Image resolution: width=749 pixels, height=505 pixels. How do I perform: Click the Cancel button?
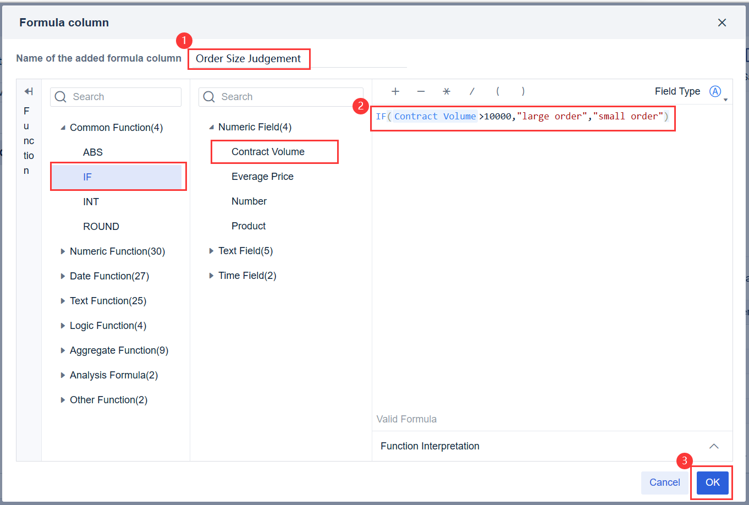[665, 482]
